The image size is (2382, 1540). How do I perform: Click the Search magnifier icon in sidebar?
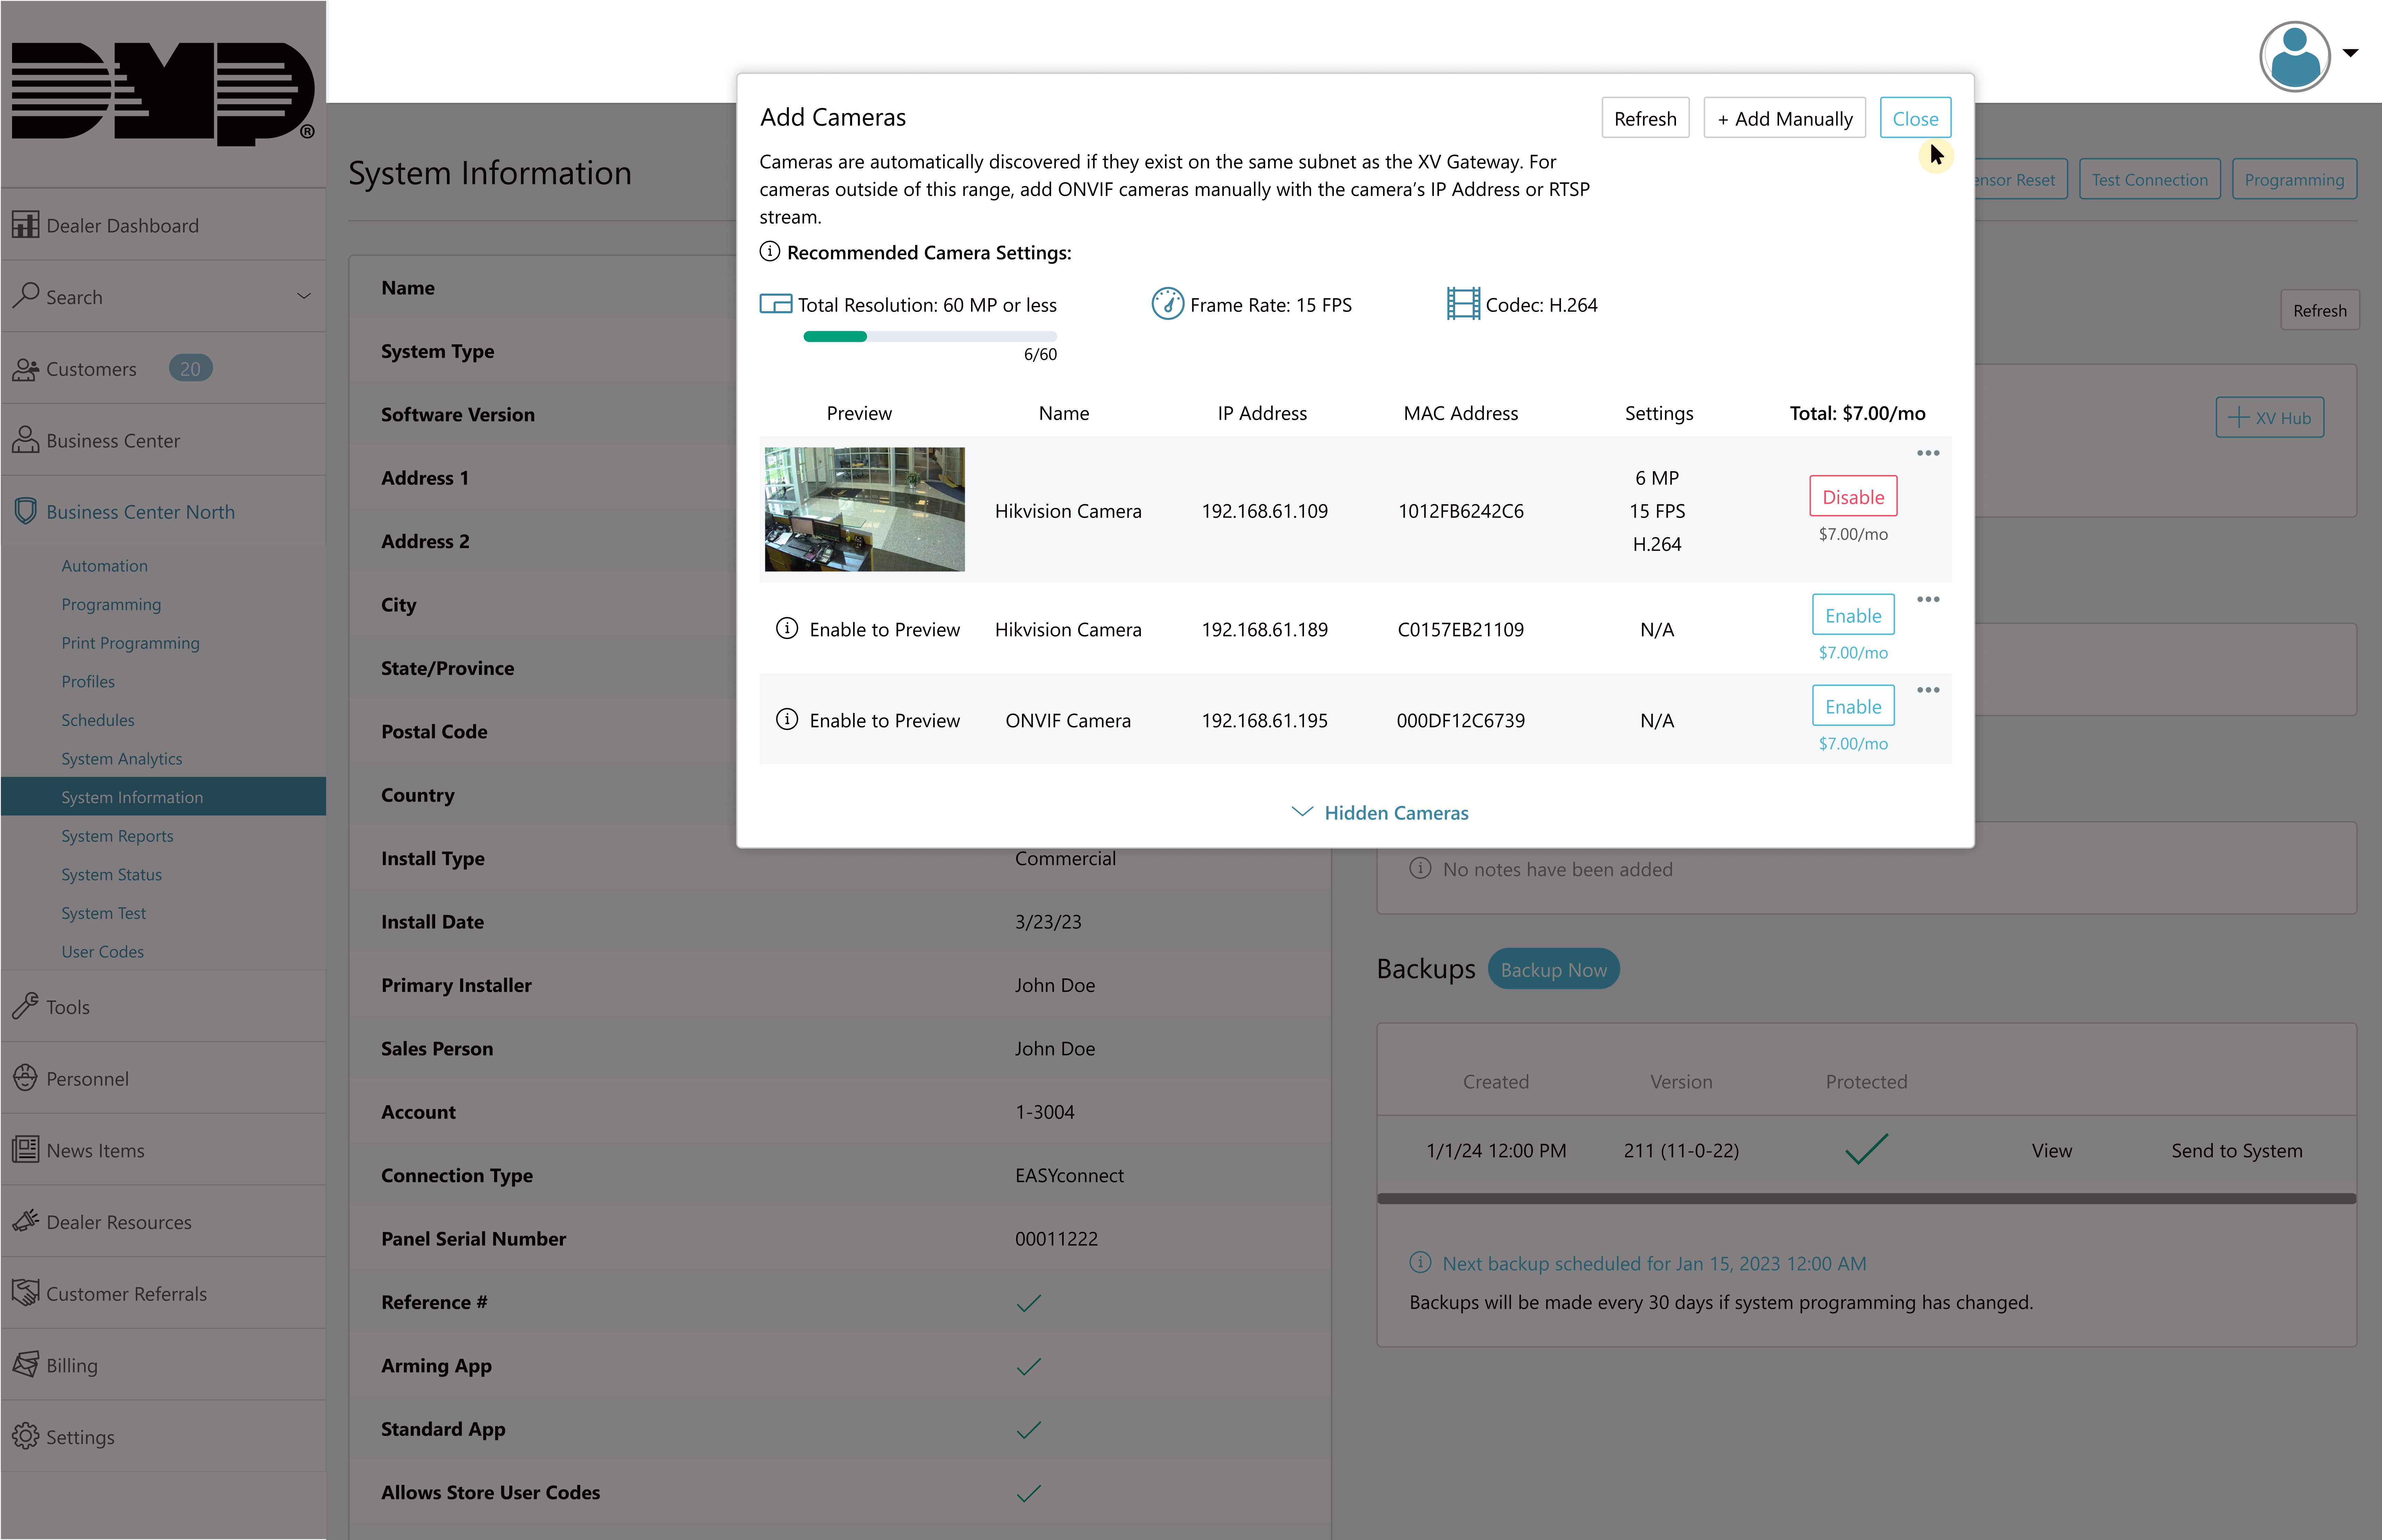25,296
